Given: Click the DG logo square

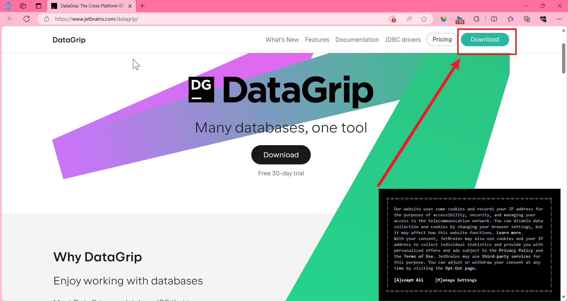Looking at the screenshot, I should tap(201, 90).
